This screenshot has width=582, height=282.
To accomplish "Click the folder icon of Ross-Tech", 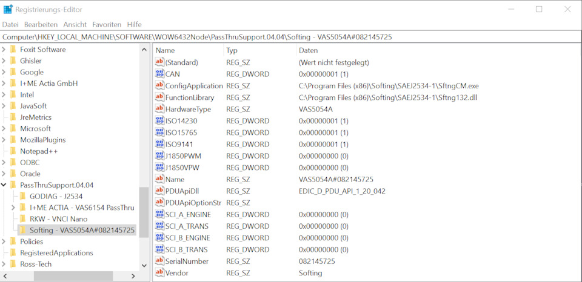I will pos(13,264).
